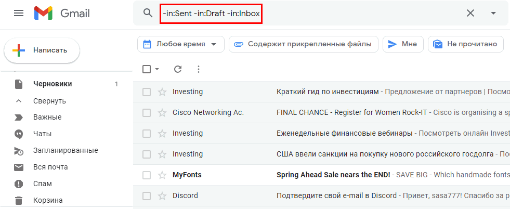Select checkbox for Cisco Networking email
Viewport: 510px width, 209px height.
[x=147, y=113]
